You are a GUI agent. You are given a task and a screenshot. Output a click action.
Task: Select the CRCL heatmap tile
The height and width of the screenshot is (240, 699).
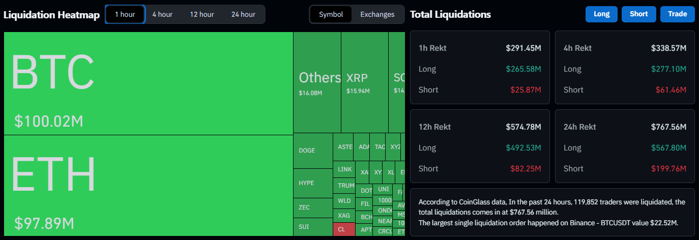tap(383, 231)
